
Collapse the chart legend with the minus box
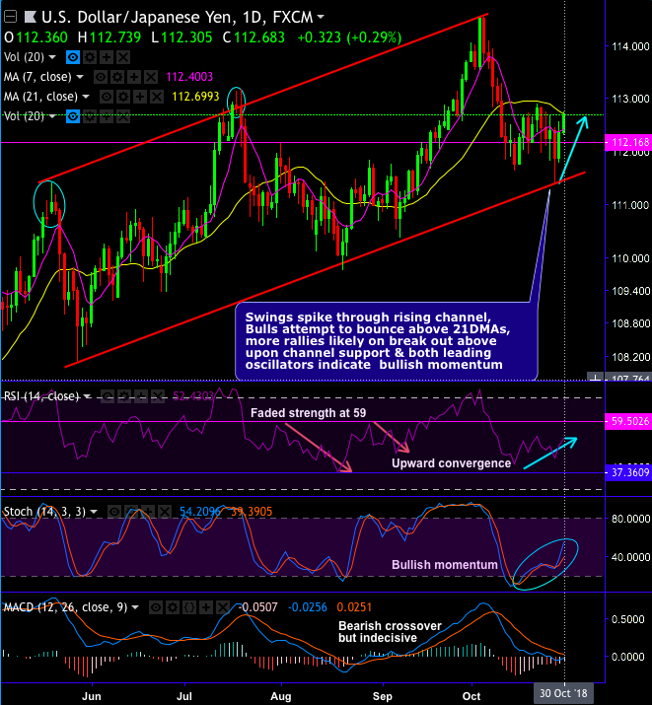click(x=10, y=17)
